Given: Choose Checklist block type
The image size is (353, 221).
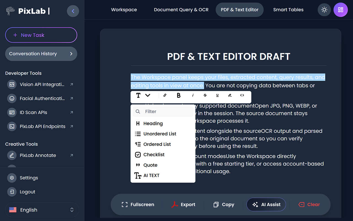Looking at the screenshot, I should pos(163,155).
